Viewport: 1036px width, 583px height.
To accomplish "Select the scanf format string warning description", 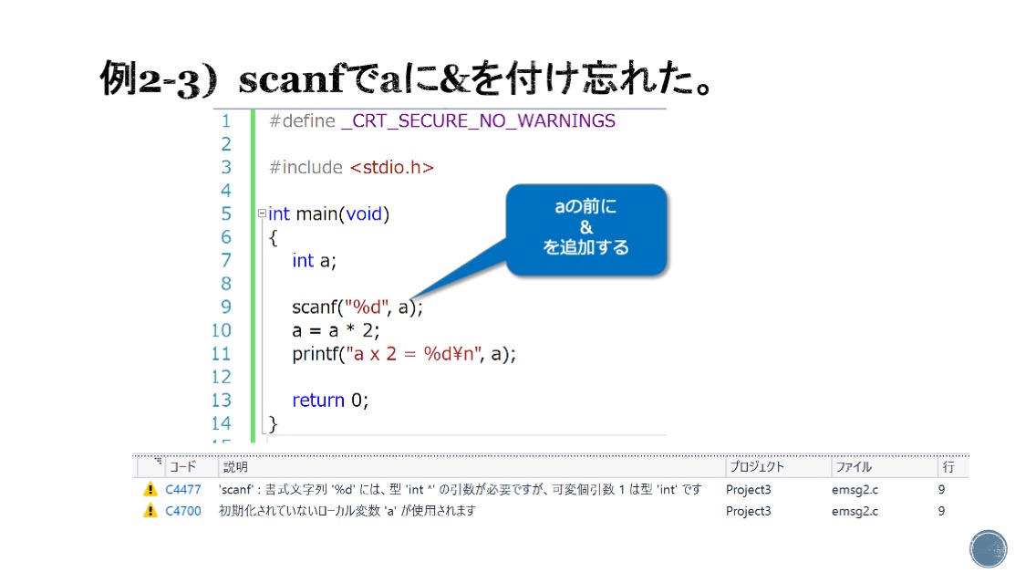I will pos(460,490).
